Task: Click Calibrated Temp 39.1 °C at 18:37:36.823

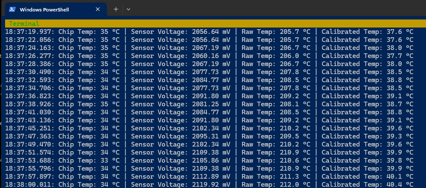Action: [x=400, y=96]
